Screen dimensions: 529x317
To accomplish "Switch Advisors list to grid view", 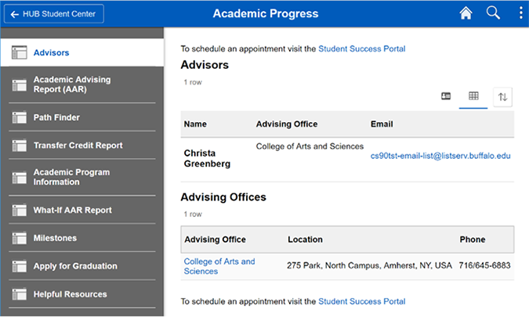I will click(x=473, y=96).
